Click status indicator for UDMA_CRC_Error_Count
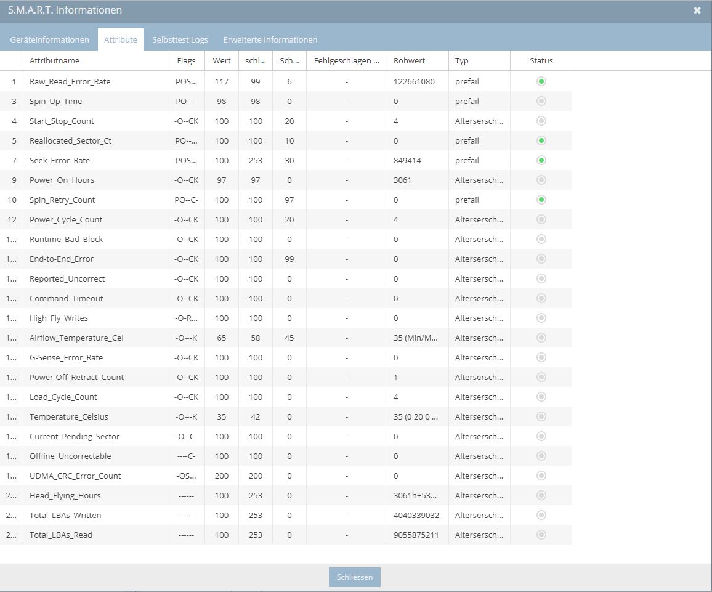 [541, 476]
